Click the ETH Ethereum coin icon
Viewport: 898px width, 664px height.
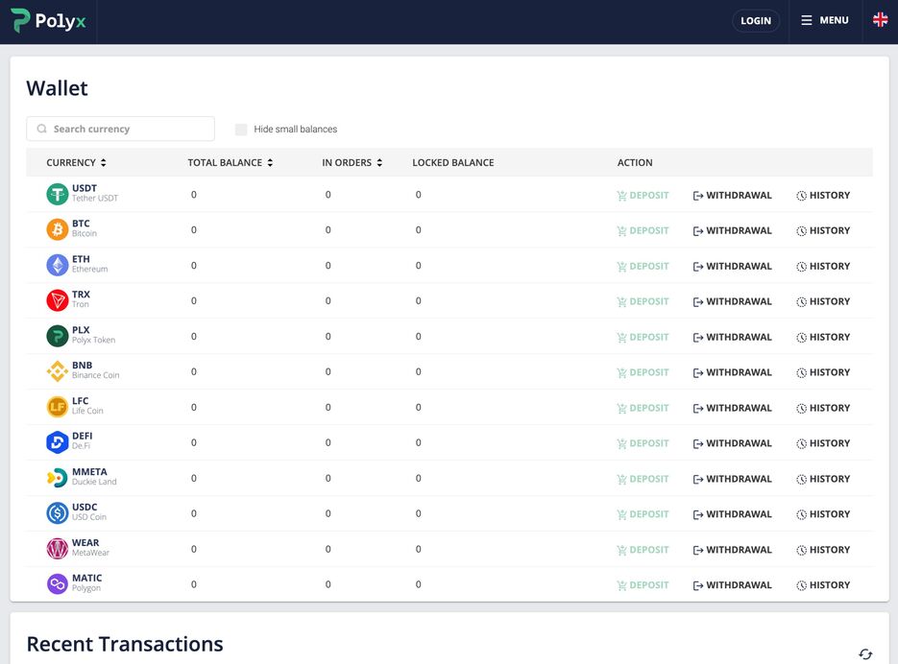(58, 265)
